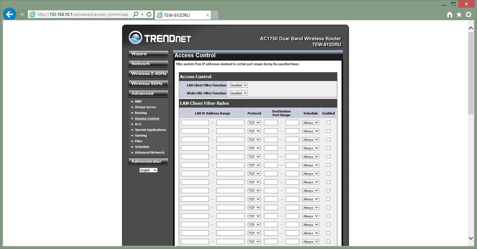Viewport: 477px width, 249px height.
Task: Open LAN Client Filter Function dropdown
Action: (x=238, y=85)
